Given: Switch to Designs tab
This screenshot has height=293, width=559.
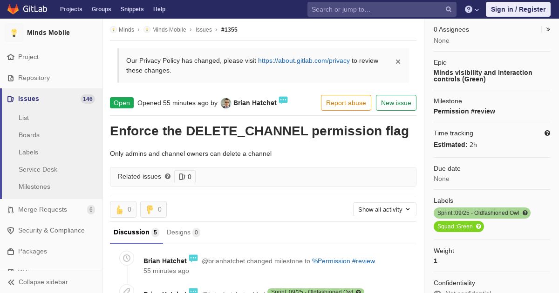Looking at the screenshot, I should (x=184, y=232).
